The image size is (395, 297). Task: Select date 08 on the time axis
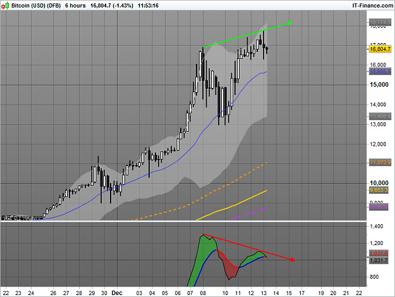(x=203, y=293)
